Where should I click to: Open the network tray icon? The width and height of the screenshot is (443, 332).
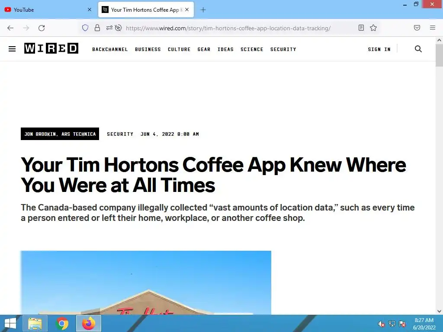pos(392,324)
